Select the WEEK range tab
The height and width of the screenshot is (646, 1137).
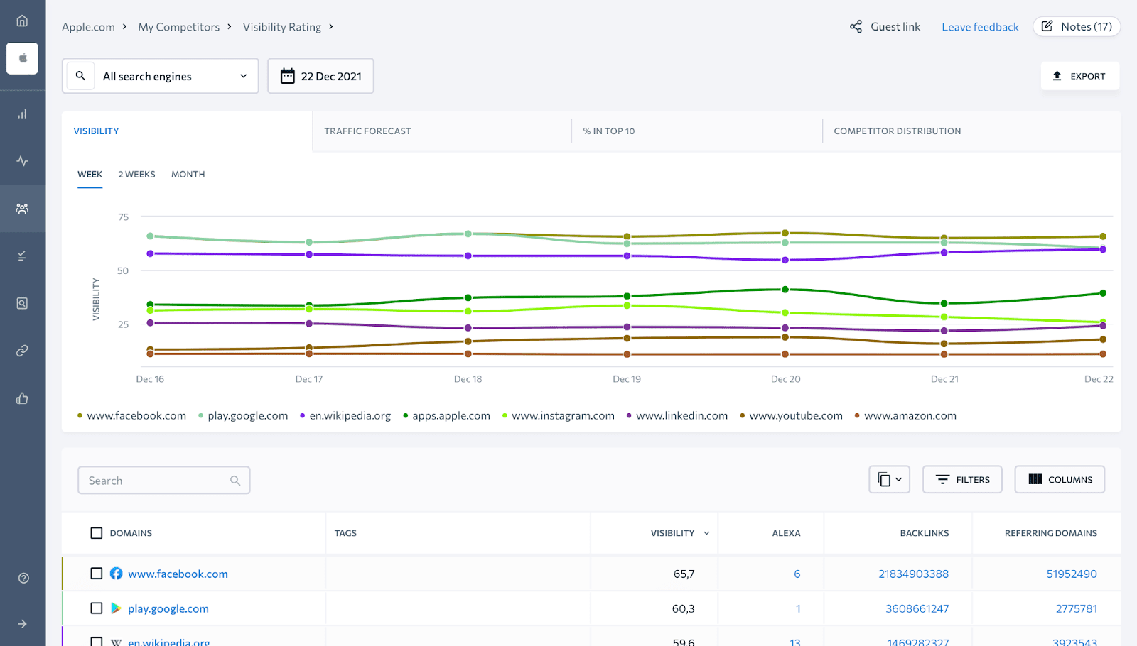[x=90, y=174]
